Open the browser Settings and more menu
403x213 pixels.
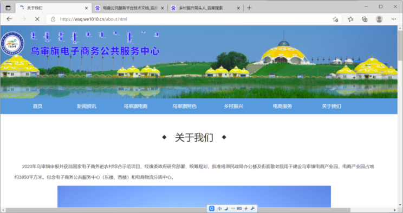point(394,19)
